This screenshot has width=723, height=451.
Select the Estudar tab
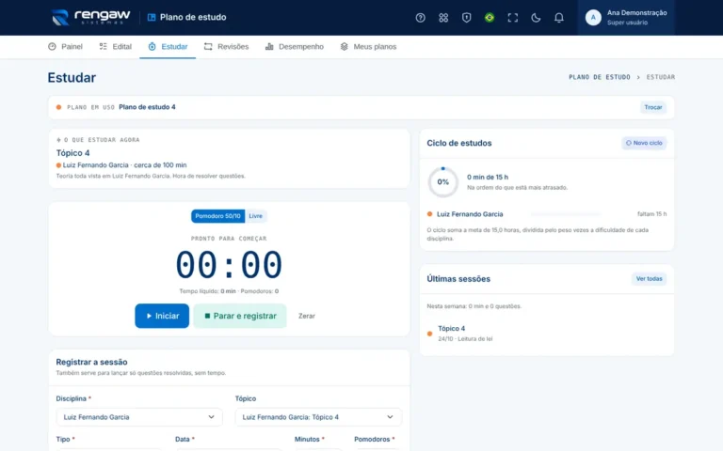click(168, 46)
